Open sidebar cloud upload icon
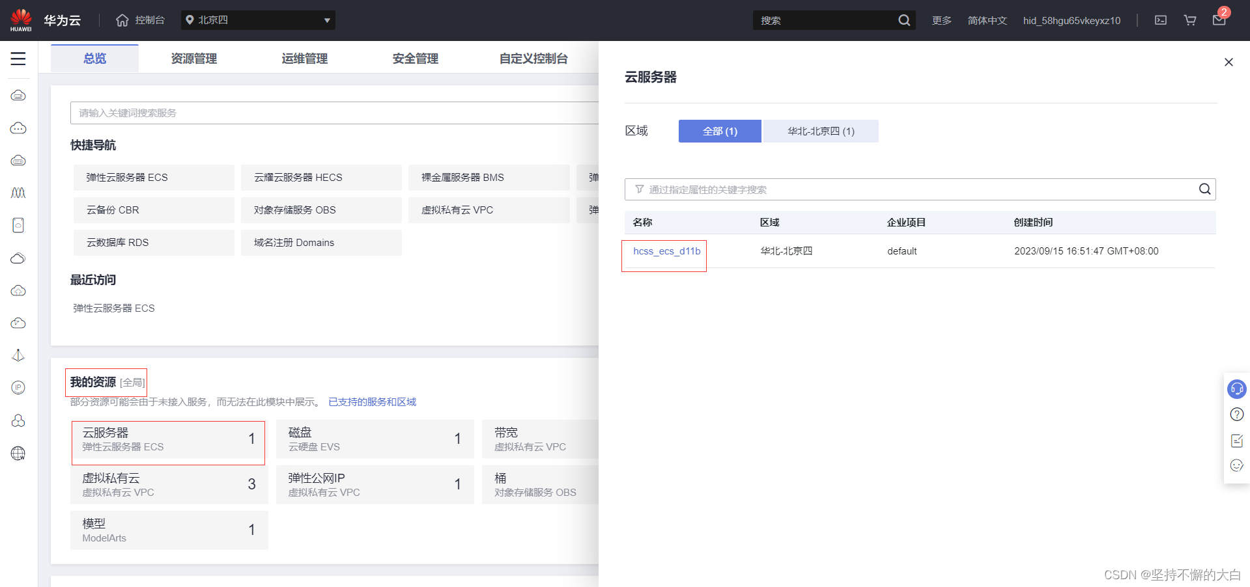 click(18, 291)
